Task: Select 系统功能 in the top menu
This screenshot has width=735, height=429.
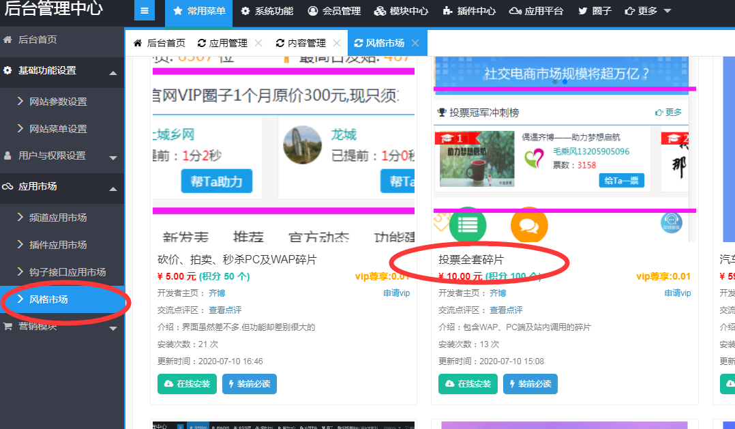Action: click(x=268, y=12)
